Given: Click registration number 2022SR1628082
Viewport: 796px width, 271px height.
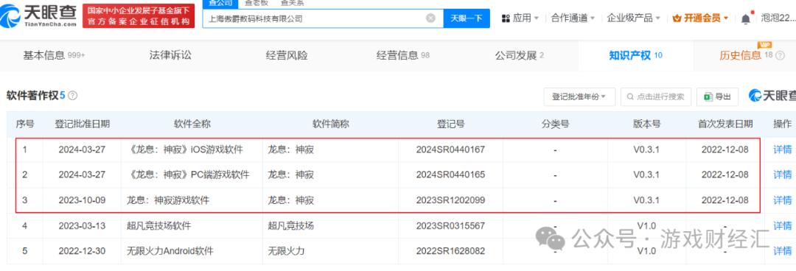Looking at the screenshot, I should pos(450,250).
